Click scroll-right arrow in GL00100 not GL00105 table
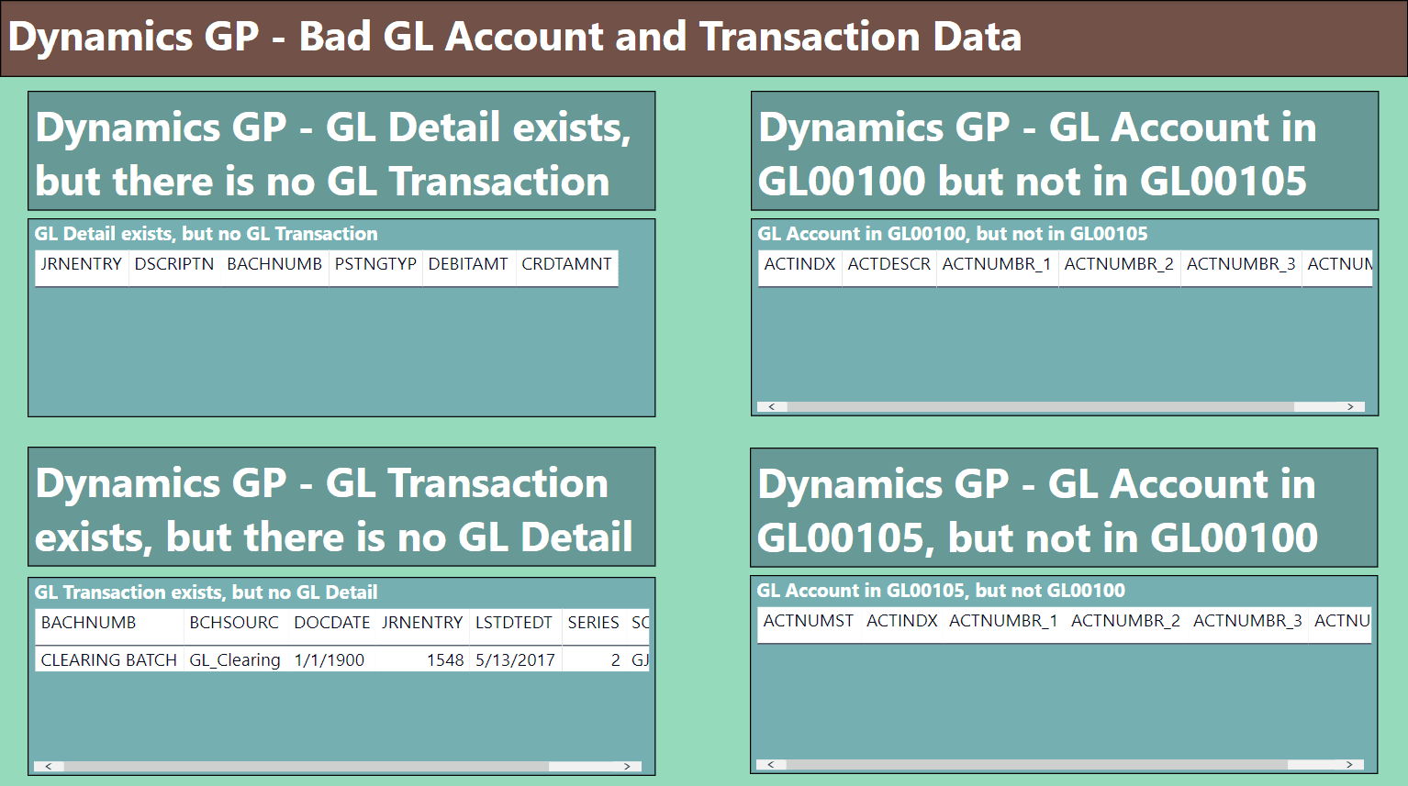This screenshot has height=786, width=1408. click(1350, 406)
